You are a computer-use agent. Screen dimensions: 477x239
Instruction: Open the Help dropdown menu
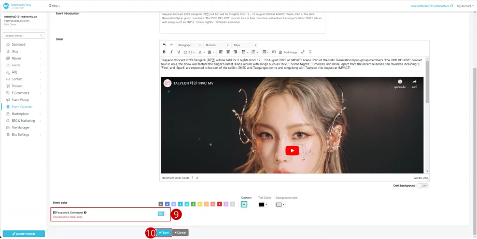pyautogui.click(x=54, y=6)
